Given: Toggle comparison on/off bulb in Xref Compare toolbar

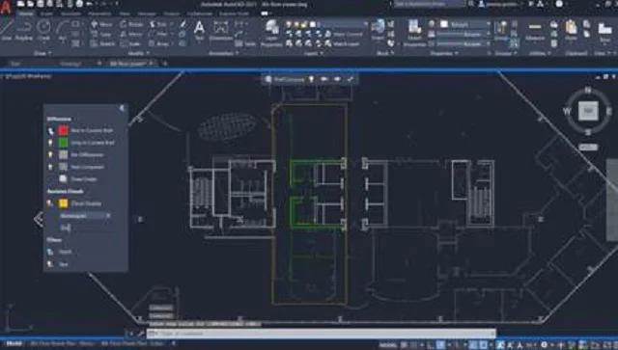Looking at the screenshot, I should (x=311, y=79).
